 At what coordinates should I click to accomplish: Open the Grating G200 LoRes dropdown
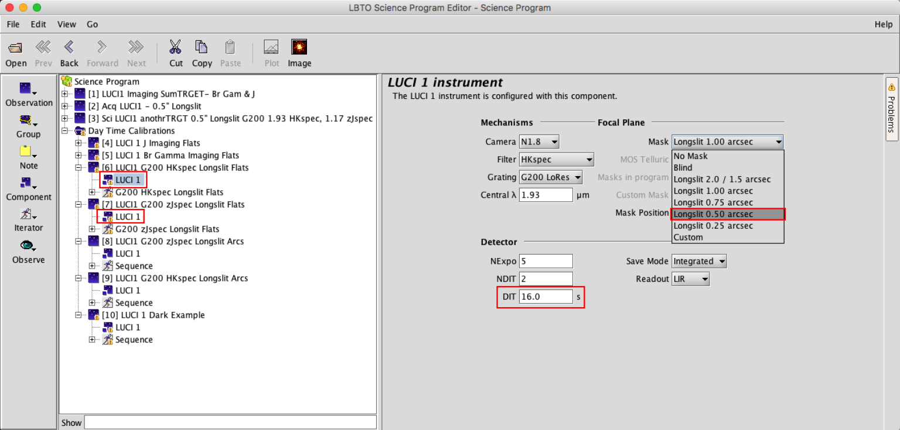click(x=551, y=177)
